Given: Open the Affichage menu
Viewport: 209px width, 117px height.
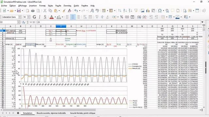Looking at the screenshot, I should [x=23, y=6].
